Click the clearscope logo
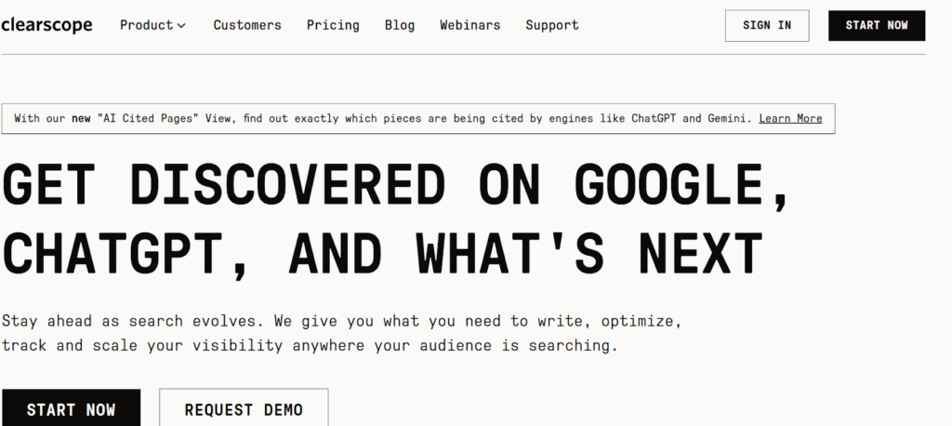952x426 pixels. 46,25
